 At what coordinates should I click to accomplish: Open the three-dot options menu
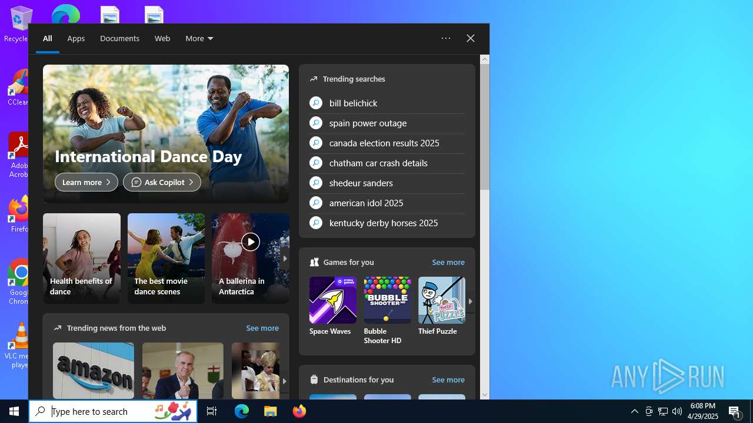coord(446,39)
